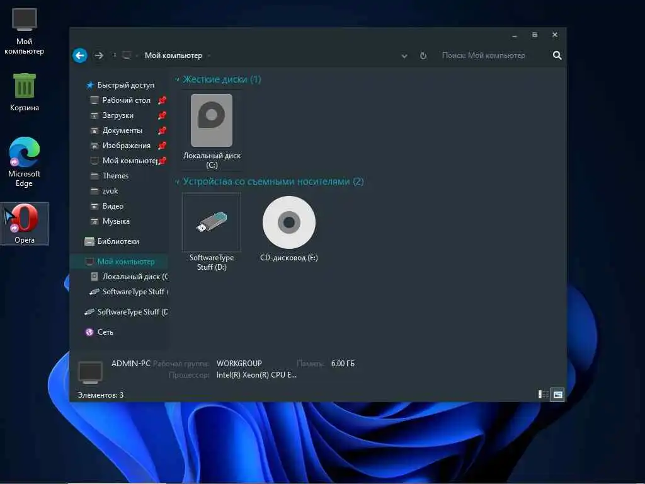Click Элементов: 3 status bar text
Viewport: 645px width, 484px height.
coord(100,395)
